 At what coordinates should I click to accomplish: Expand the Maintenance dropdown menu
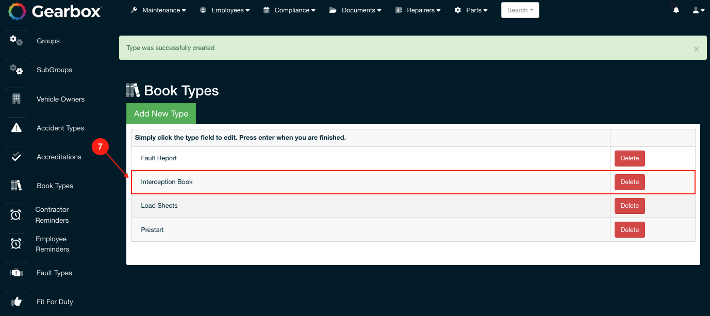(158, 10)
